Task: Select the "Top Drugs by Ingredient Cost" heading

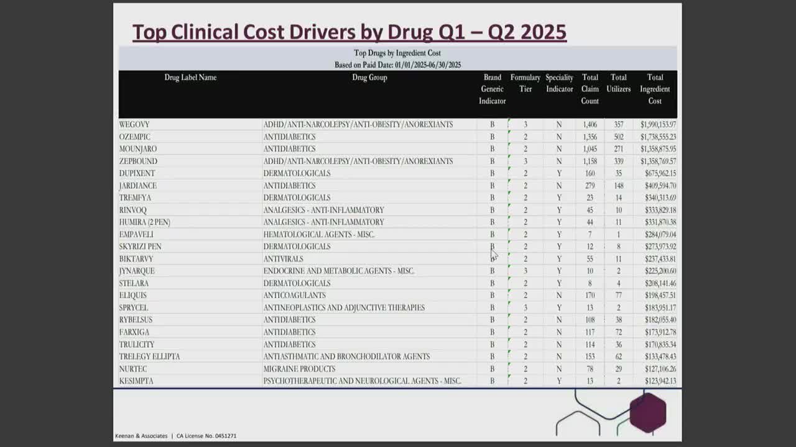Action: (x=397, y=53)
